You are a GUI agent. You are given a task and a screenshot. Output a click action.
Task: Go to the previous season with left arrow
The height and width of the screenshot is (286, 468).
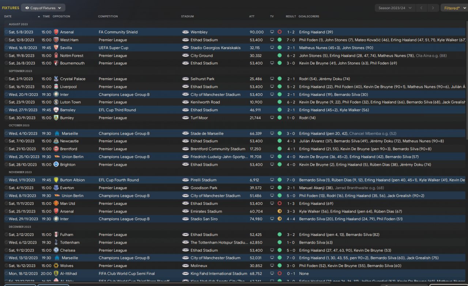(x=422, y=8)
